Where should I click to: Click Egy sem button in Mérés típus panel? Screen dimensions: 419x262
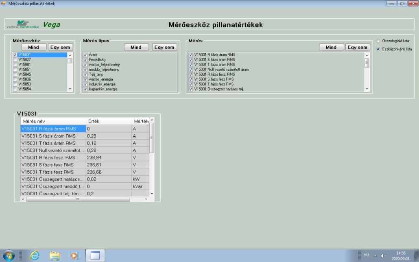point(164,47)
